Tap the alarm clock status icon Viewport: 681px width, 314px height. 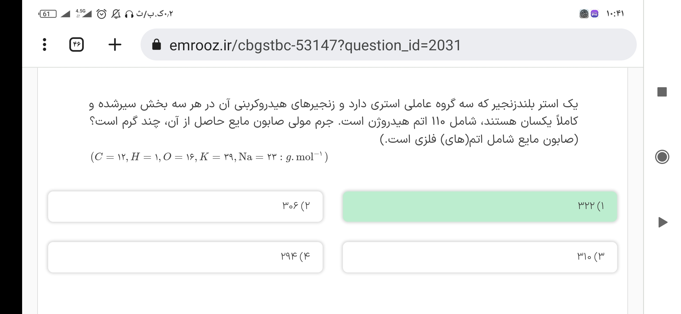[x=101, y=14]
